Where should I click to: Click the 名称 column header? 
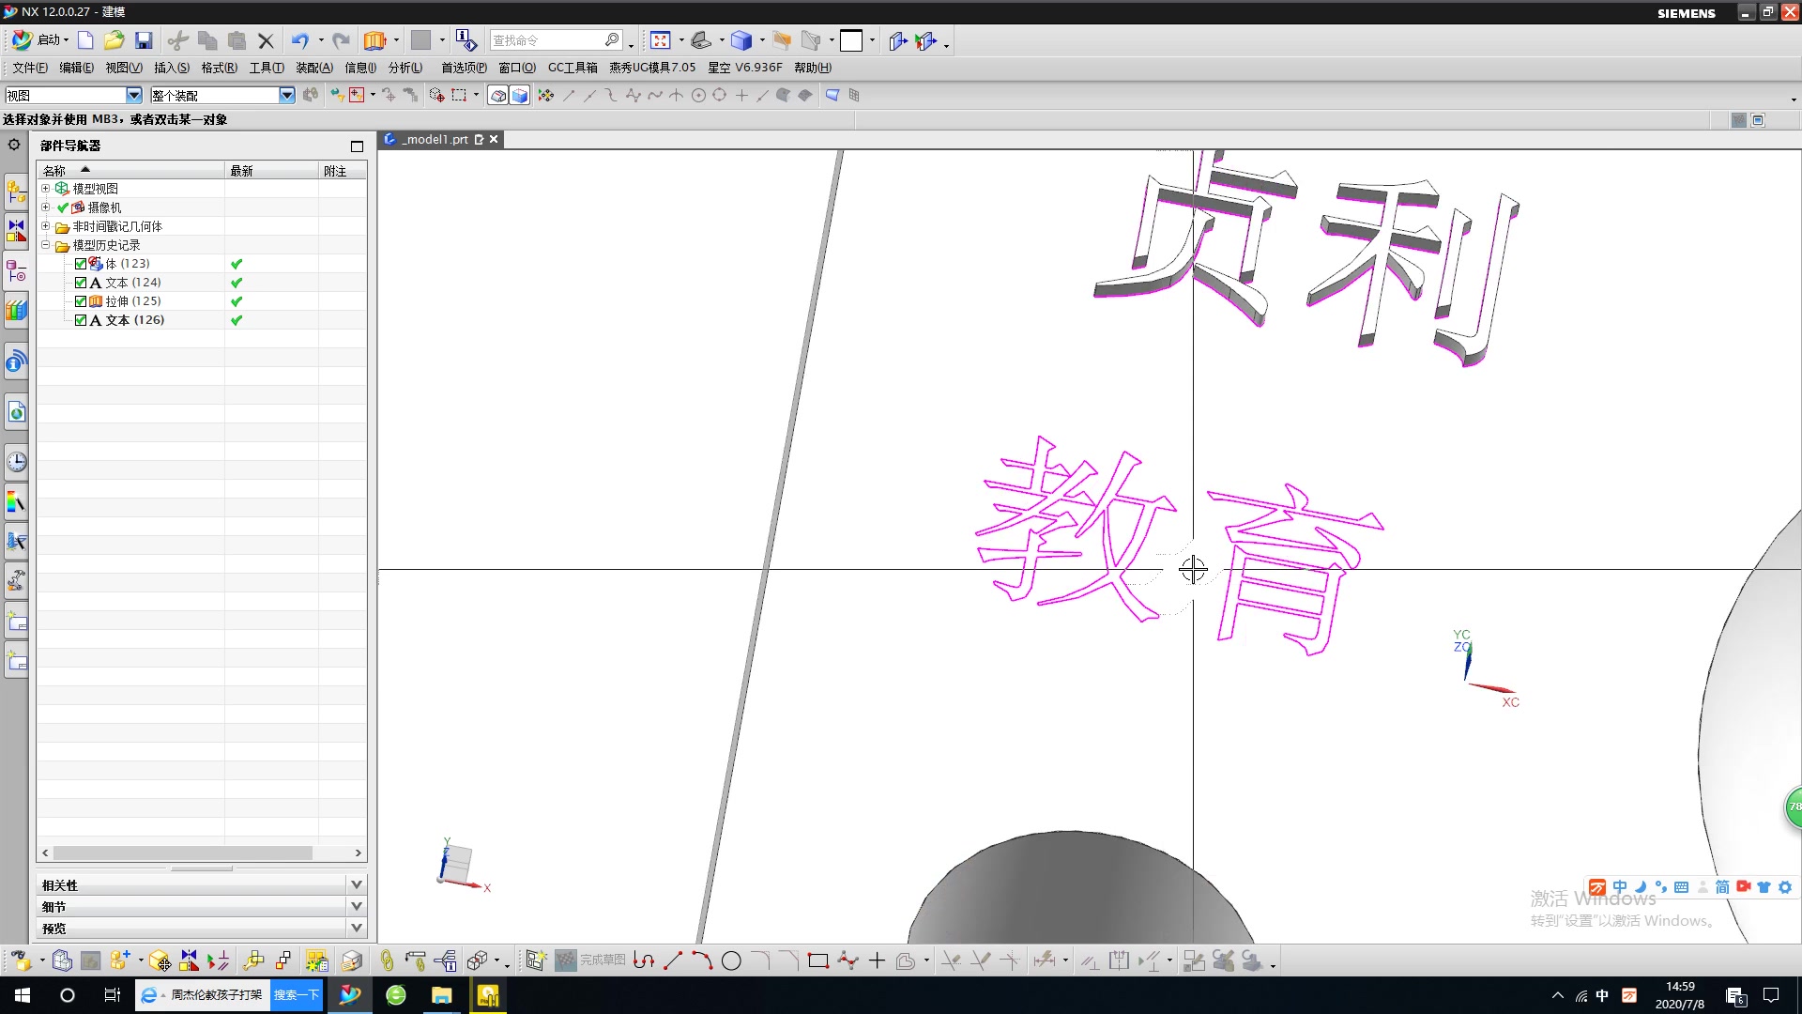(54, 171)
